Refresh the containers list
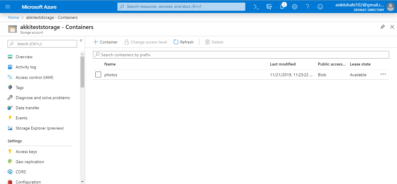This screenshot has width=397, height=184. pos(183,42)
